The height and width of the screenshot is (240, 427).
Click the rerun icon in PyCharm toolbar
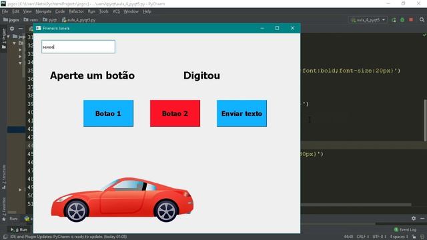pyautogui.click(x=394, y=20)
